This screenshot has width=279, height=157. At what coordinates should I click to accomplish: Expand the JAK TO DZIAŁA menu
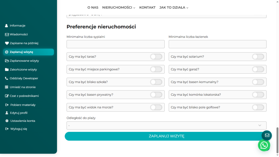click(174, 8)
